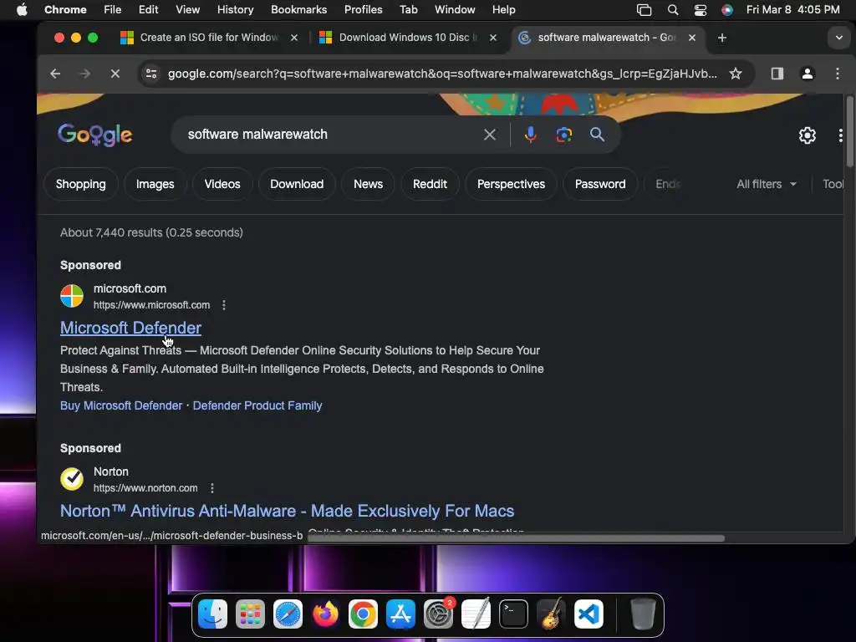Open Chrome from the Dock
This screenshot has width=856, height=642.
click(363, 614)
